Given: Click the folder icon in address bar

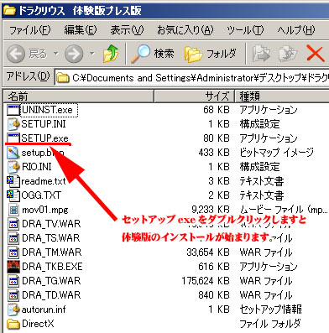Looking at the screenshot, I should (63, 78).
